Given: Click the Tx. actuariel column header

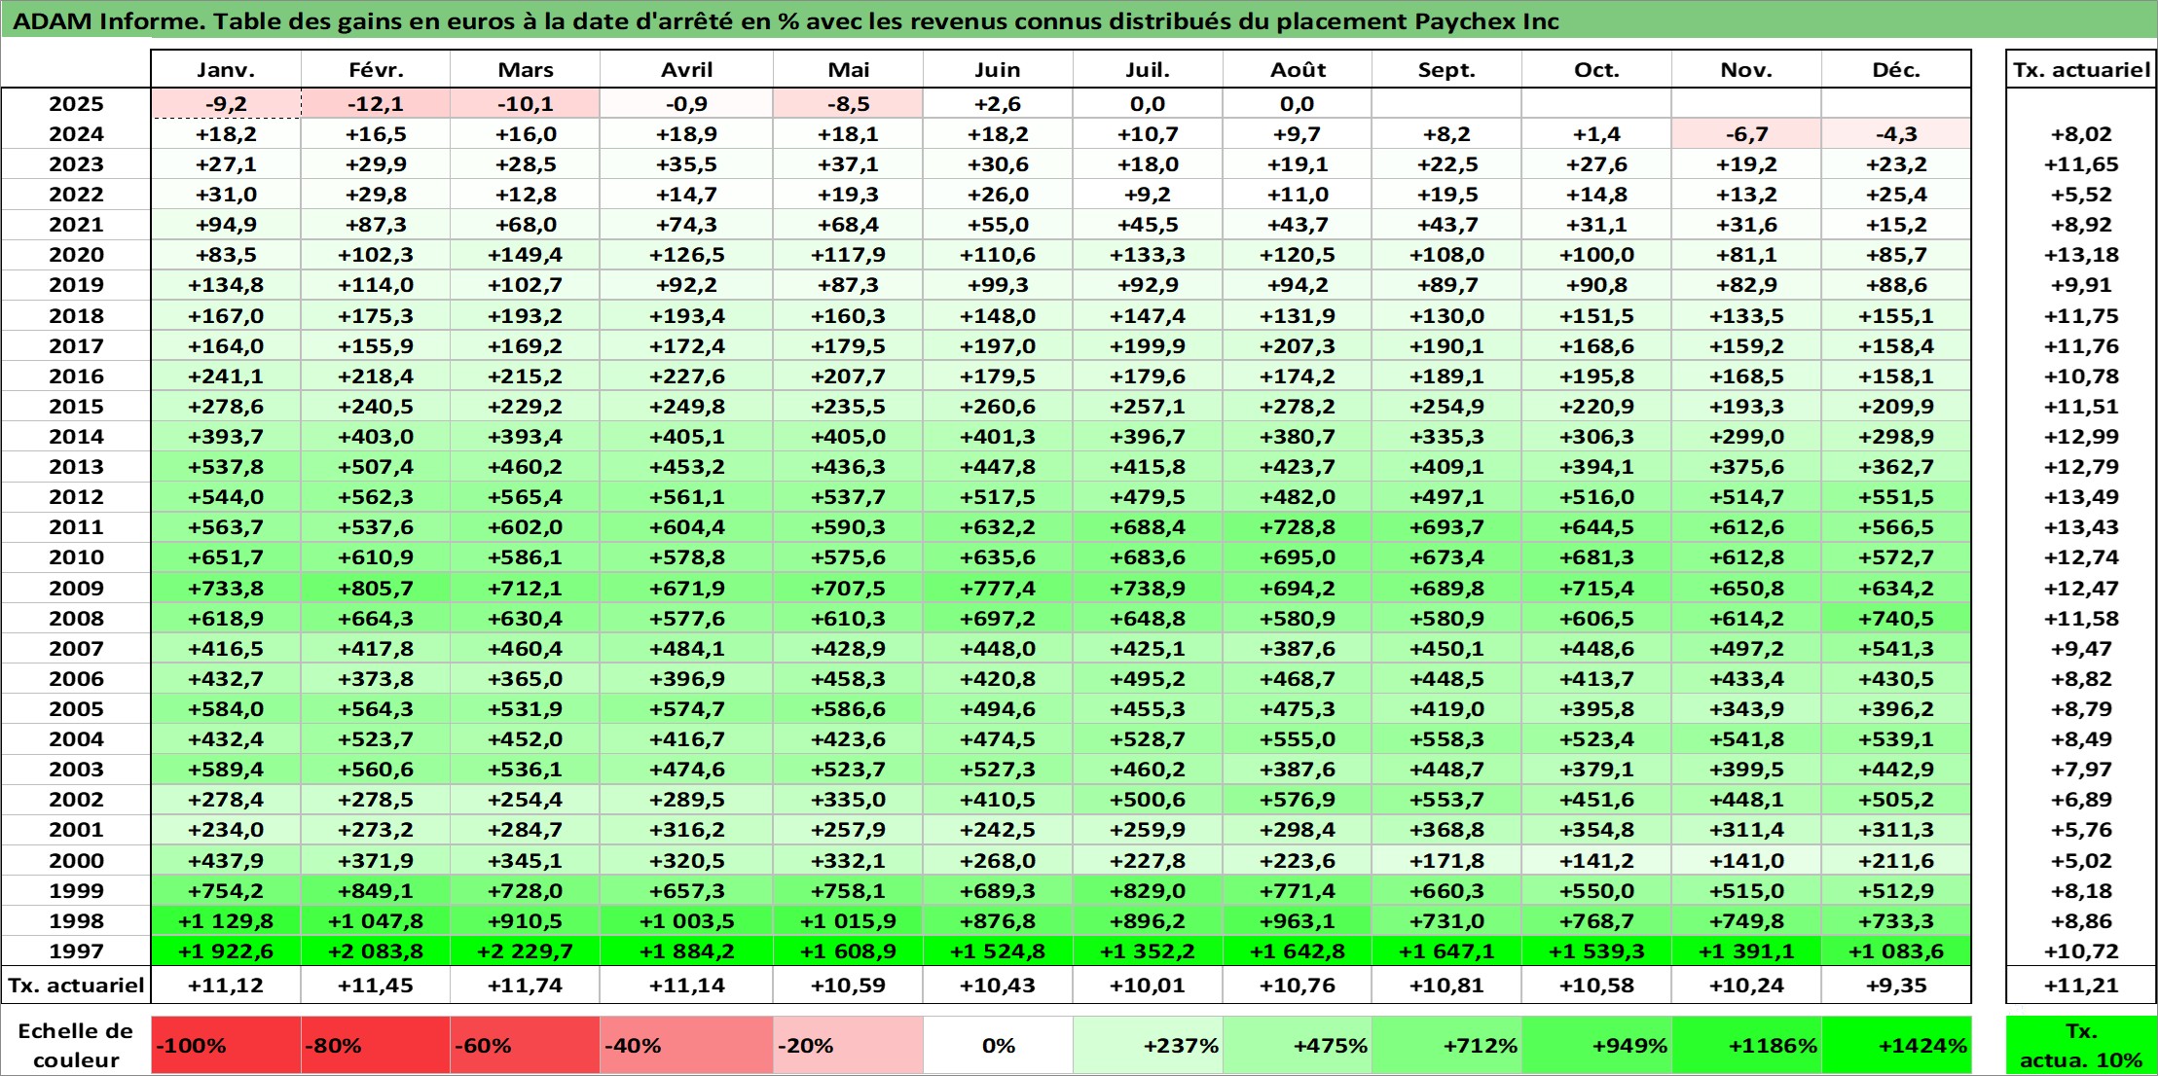Looking at the screenshot, I should [2081, 69].
